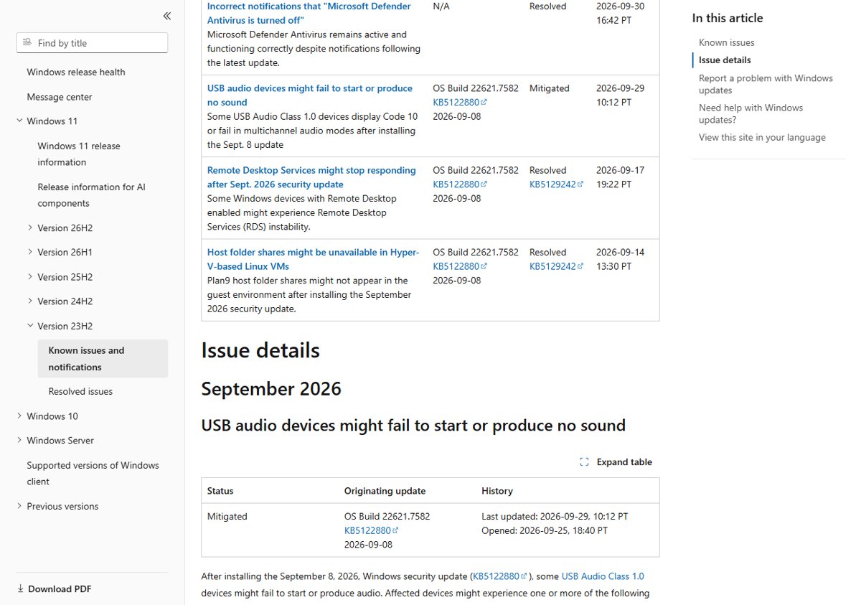Jump to Report a problem with Windows updates
The height and width of the screenshot is (605, 861).
[766, 84]
